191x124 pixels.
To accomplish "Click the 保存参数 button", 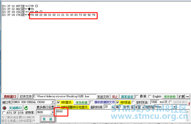I will pyautogui.click(x=170, y=97).
